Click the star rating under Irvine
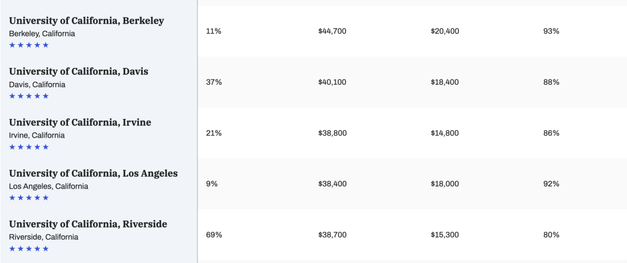This screenshot has width=627, height=263. (x=29, y=147)
